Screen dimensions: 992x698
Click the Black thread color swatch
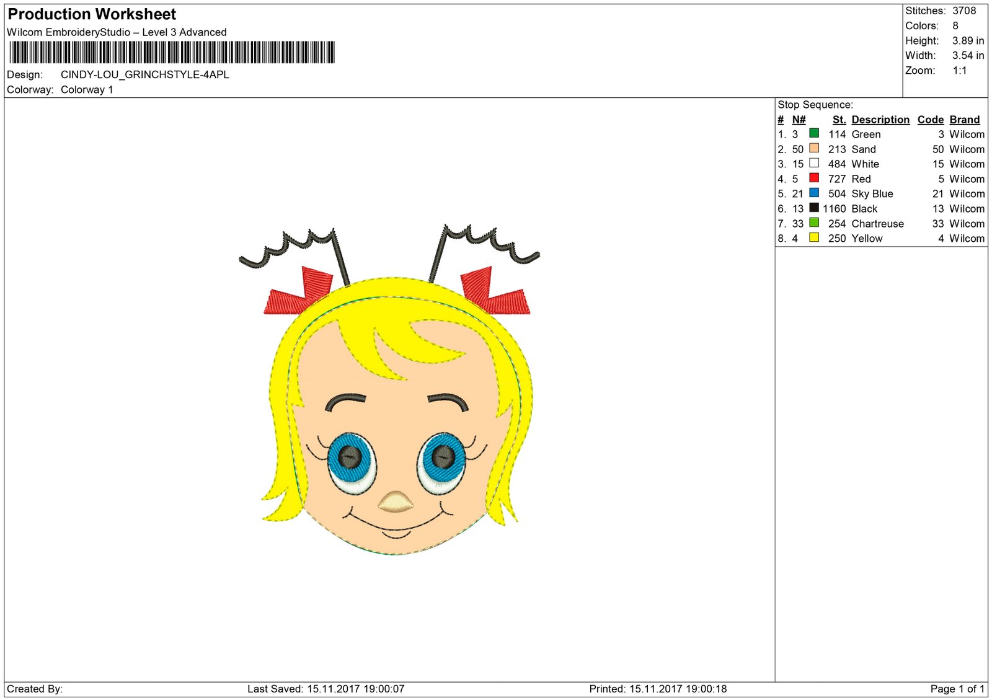pyautogui.click(x=814, y=208)
